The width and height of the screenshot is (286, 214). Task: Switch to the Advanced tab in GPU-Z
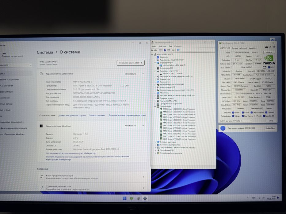[243, 48]
